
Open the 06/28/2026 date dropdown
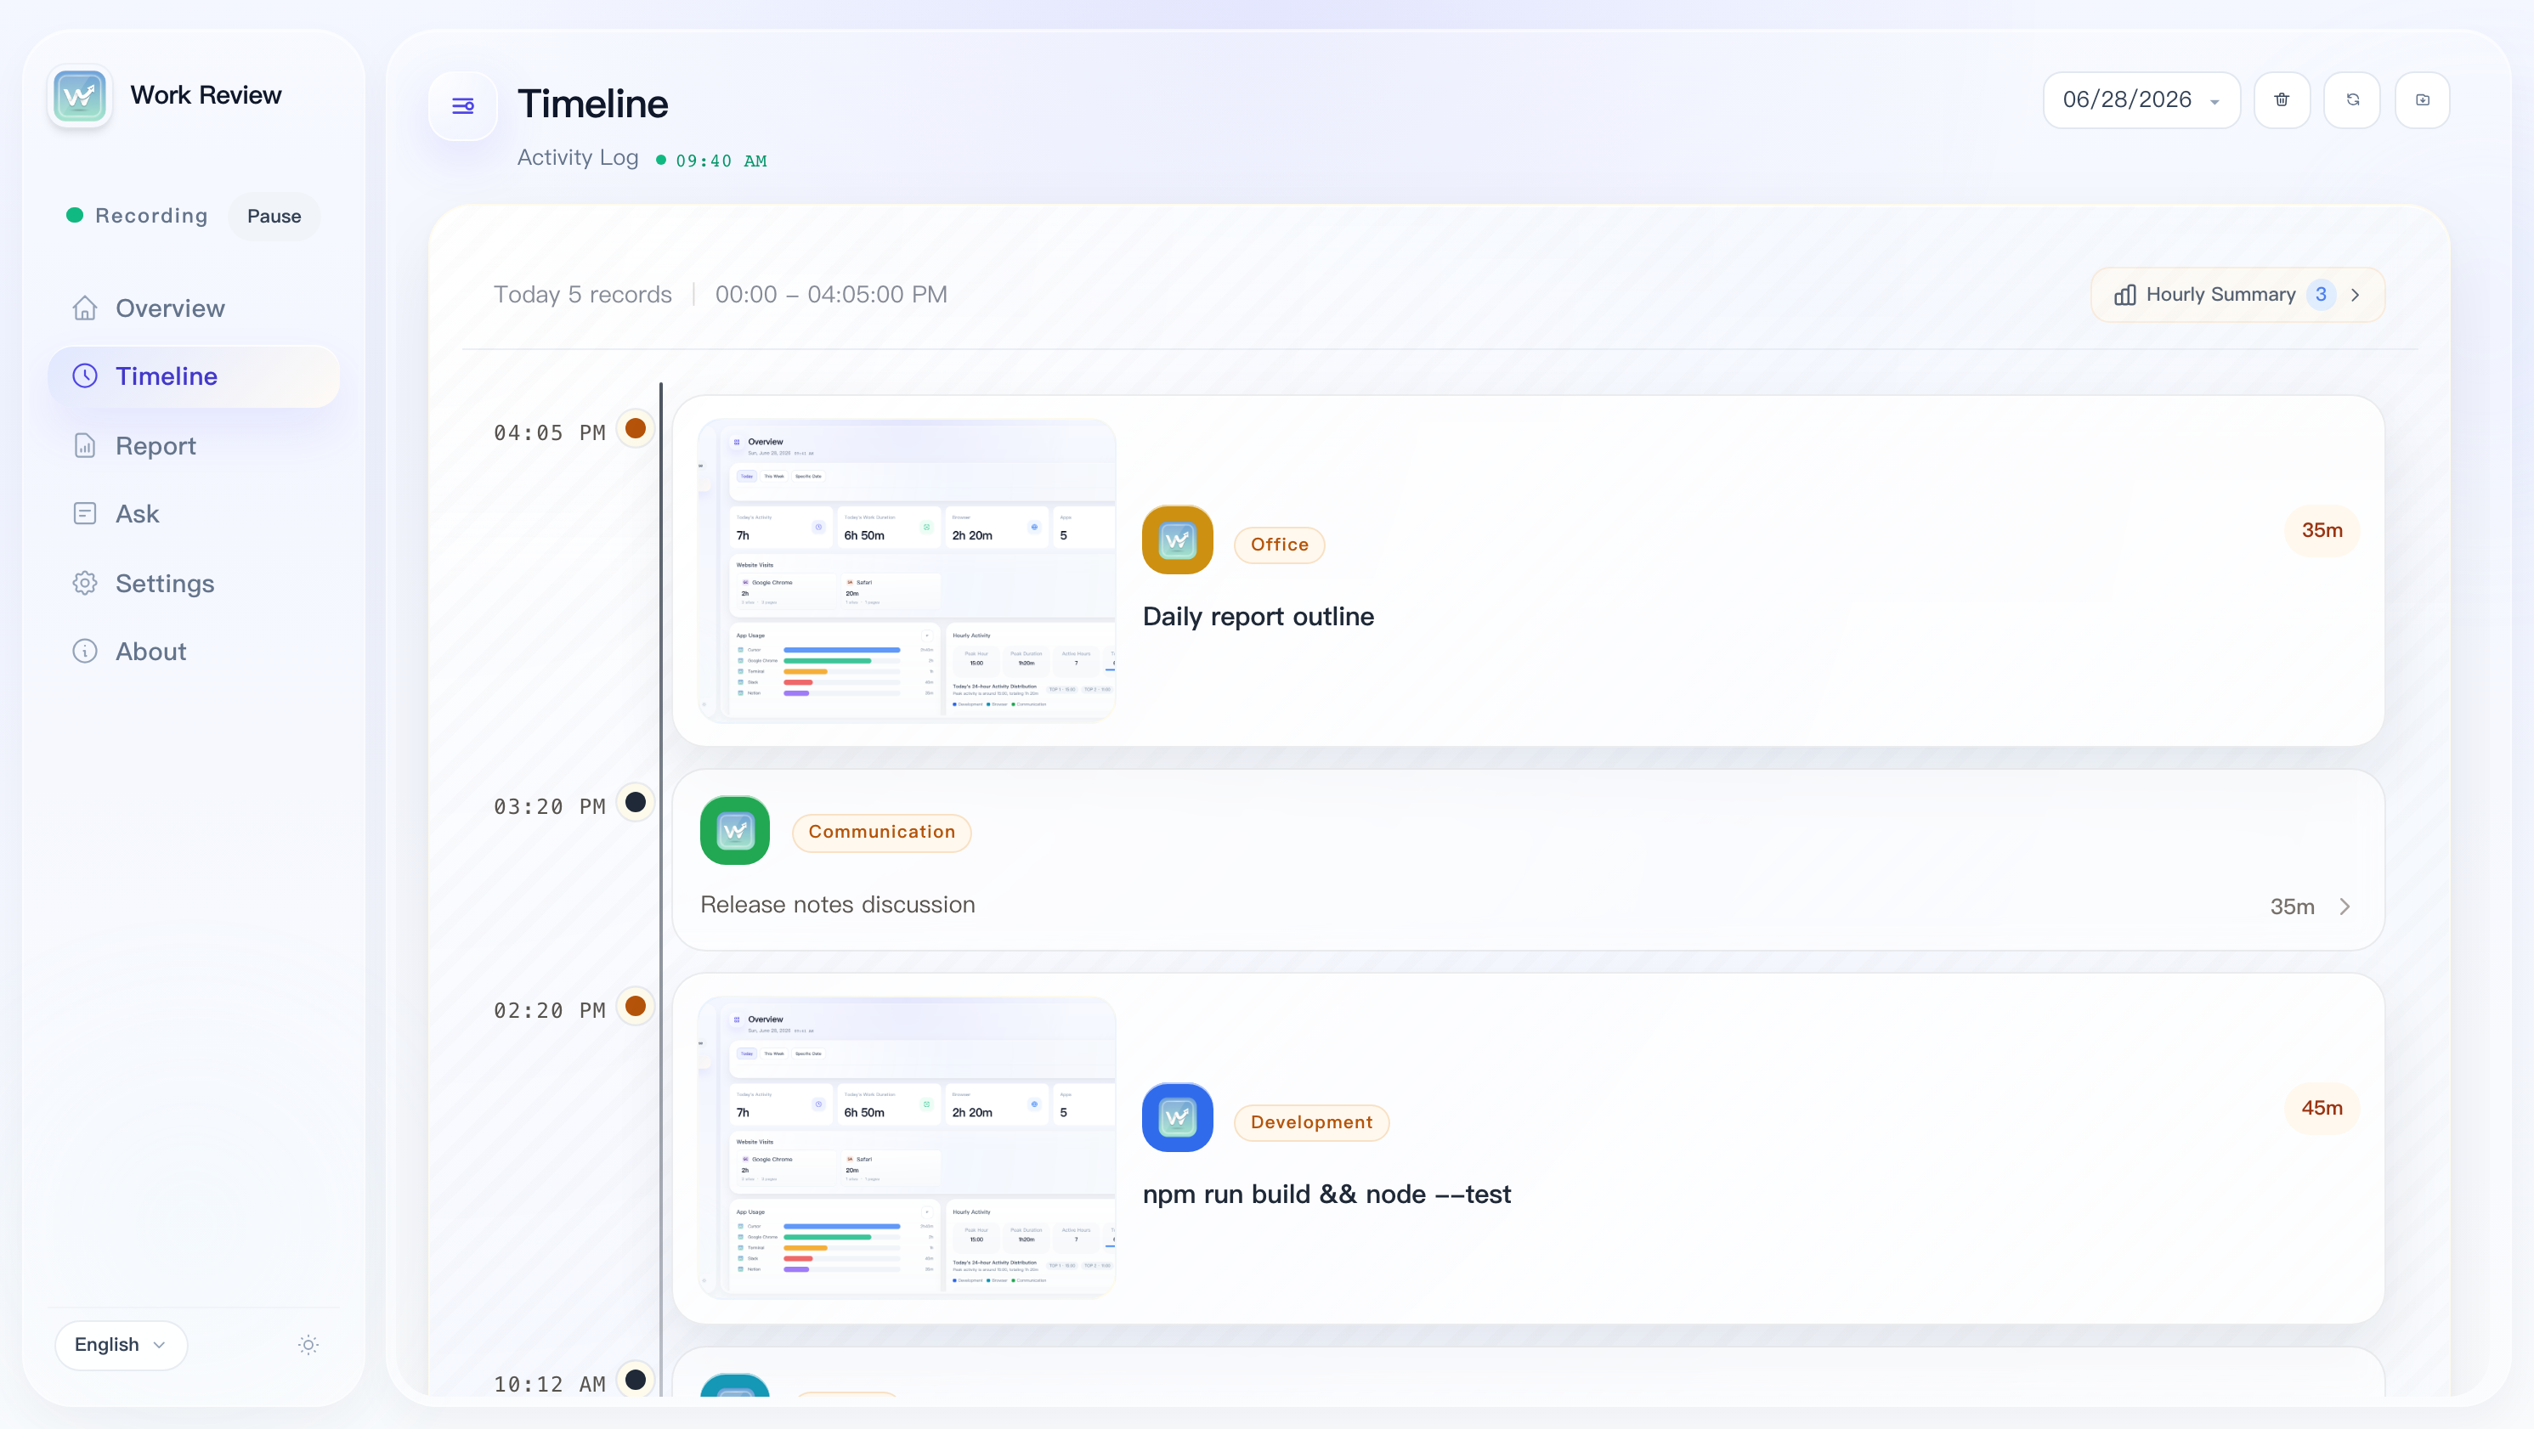pyautogui.click(x=2141, y=99)
